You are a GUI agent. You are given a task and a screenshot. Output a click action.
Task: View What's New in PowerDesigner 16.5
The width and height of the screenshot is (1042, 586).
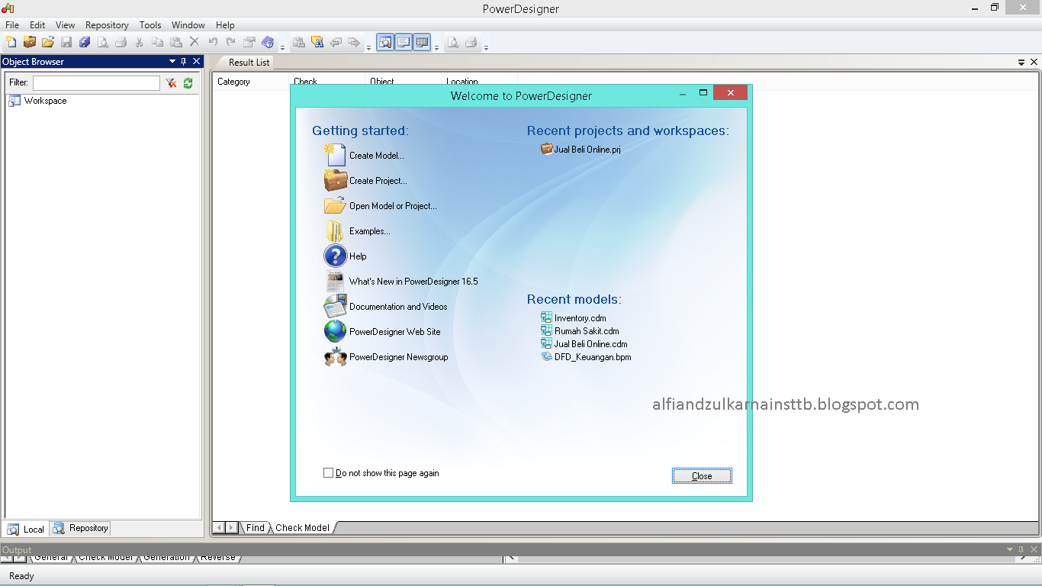(x=413, y=281)
